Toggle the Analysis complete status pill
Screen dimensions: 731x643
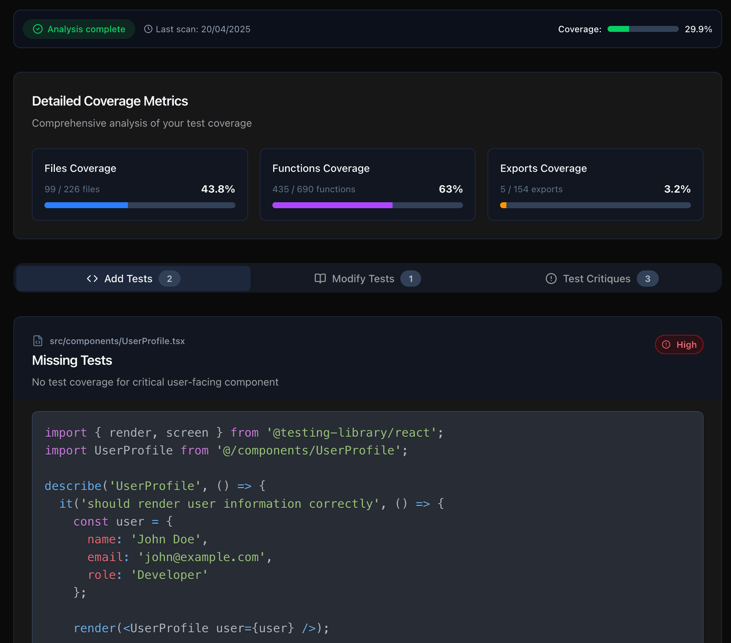pyautogui.click(x=79, y=29)
